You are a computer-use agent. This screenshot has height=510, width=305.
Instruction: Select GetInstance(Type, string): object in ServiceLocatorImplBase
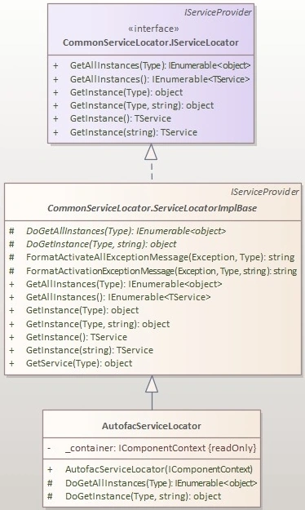pyautogui.click(x=98, y=324)
